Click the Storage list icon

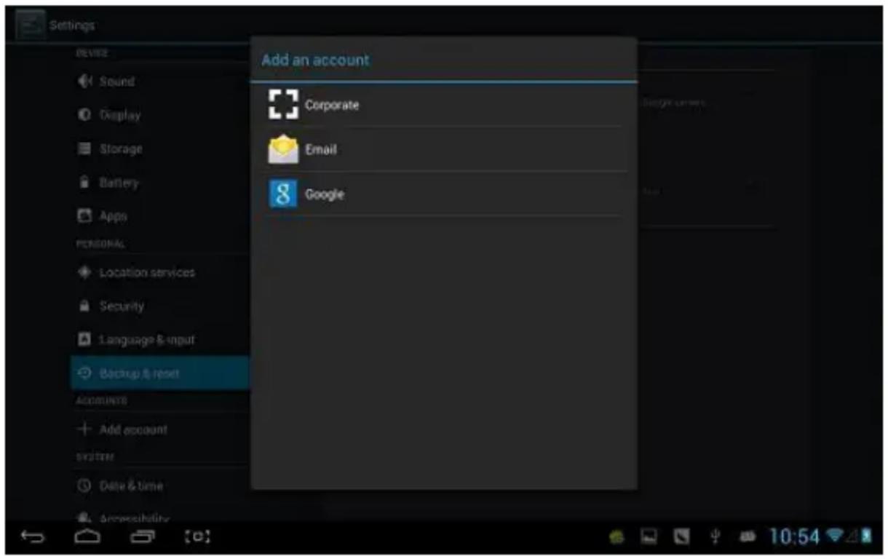click(x=84, y=148)
